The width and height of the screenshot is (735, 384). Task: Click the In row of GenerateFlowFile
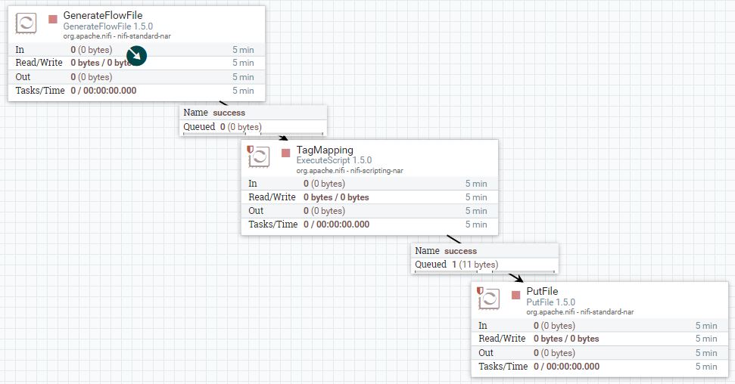click(136, 50)
